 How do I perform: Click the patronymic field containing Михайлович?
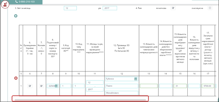pos(122,93)
